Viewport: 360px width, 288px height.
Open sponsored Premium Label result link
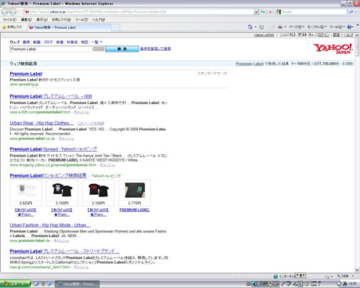point(26,74)
